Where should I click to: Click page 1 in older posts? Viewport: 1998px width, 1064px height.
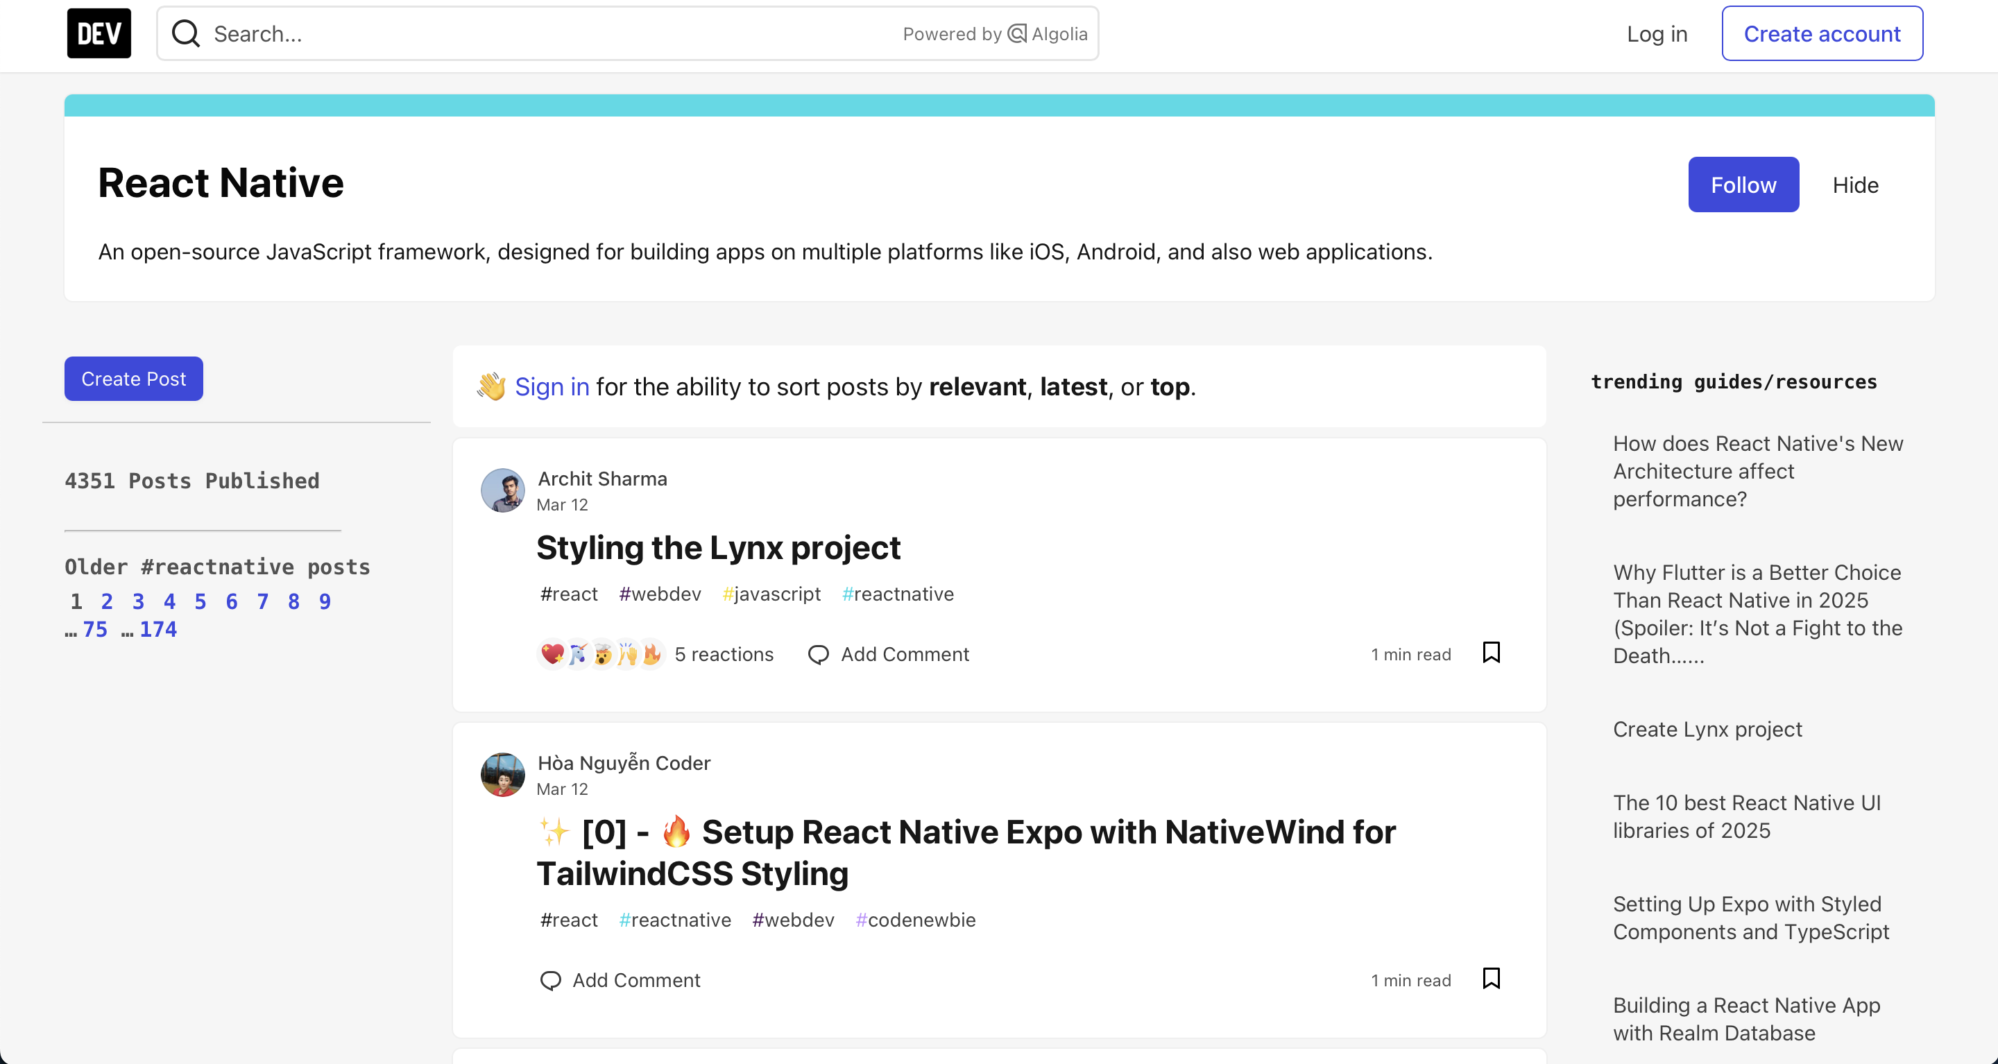pyautogui.click(x=76, y=602)
